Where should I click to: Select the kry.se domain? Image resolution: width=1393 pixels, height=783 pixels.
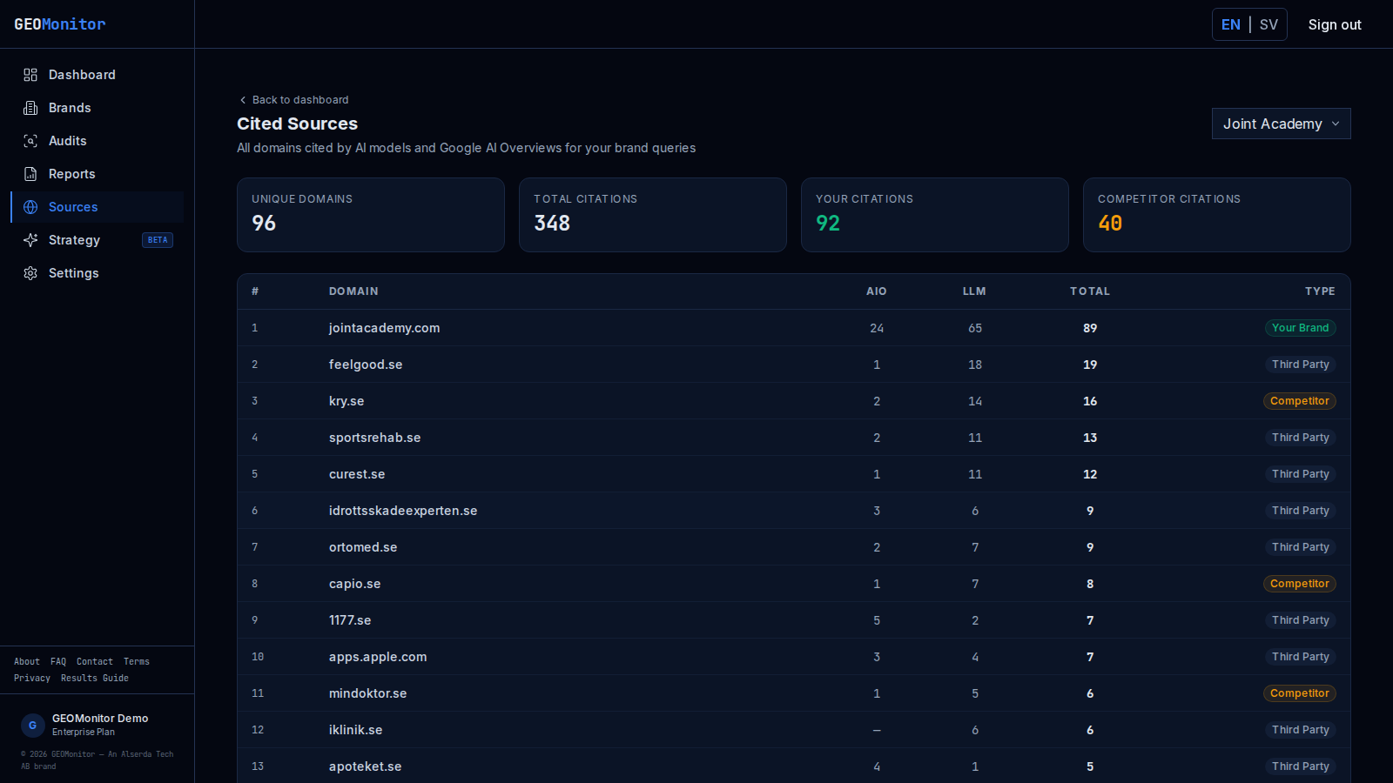[x=347, y=401]
